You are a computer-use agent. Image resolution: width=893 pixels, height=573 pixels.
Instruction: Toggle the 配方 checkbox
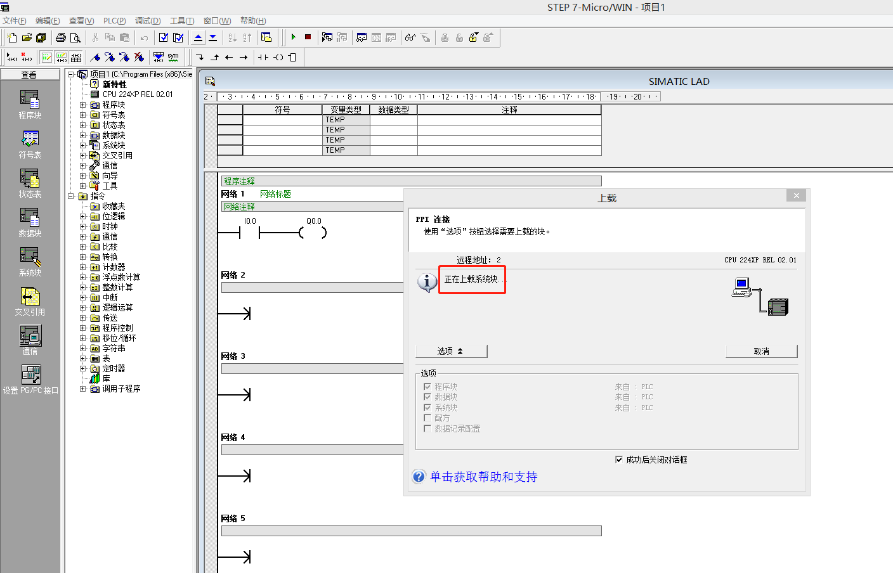pos(427,418)
